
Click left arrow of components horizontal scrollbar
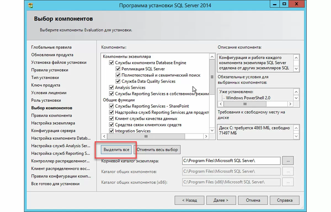(x=104, y=136)
